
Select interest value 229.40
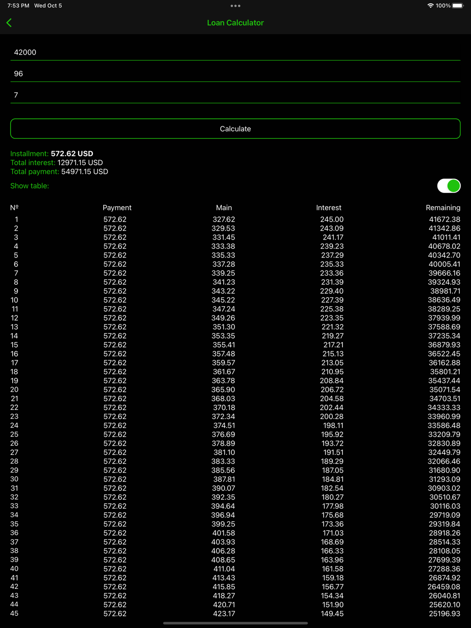(332, 291)
